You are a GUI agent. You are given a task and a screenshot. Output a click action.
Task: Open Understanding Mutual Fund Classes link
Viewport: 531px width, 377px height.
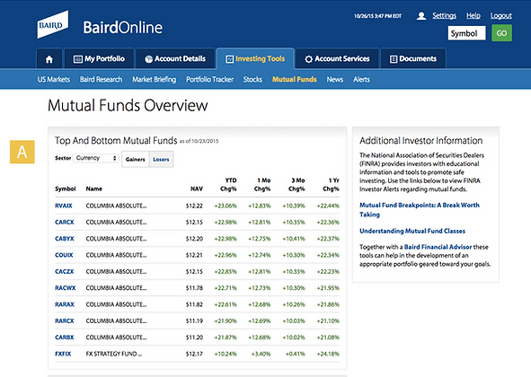(412, 231)
